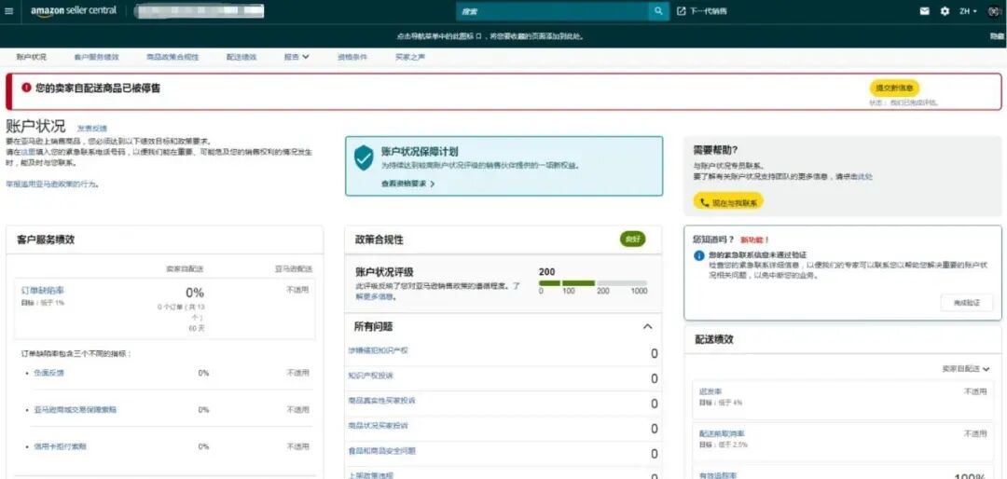Screen dimensions: 1007x479
Task: Click the 0% order defect rate value
Action: [x=195, y=293]
